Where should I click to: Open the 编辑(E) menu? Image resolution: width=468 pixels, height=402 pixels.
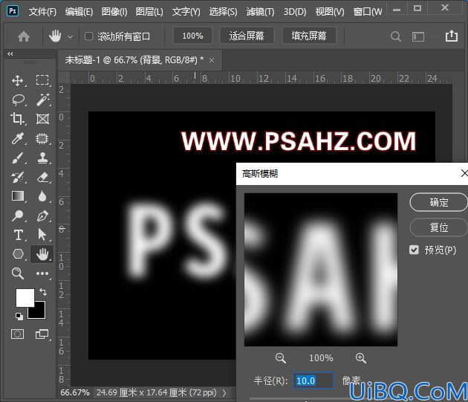[79, 12]
